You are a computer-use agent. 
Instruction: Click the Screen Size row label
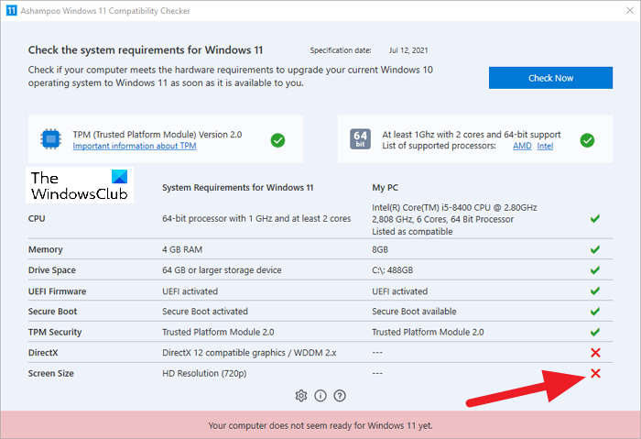[x=50, y=373]
